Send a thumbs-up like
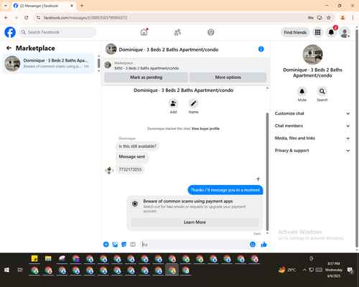The image size is (359, 287). 264,245
